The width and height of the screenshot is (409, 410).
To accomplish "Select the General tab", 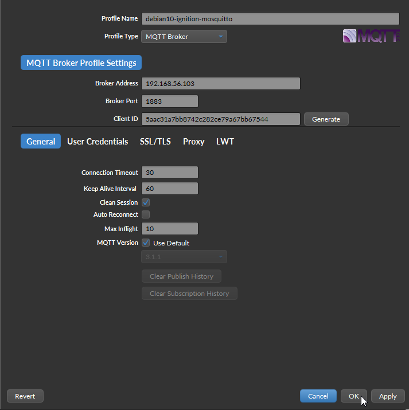I will pyautogui.click(x=41, y=141).
